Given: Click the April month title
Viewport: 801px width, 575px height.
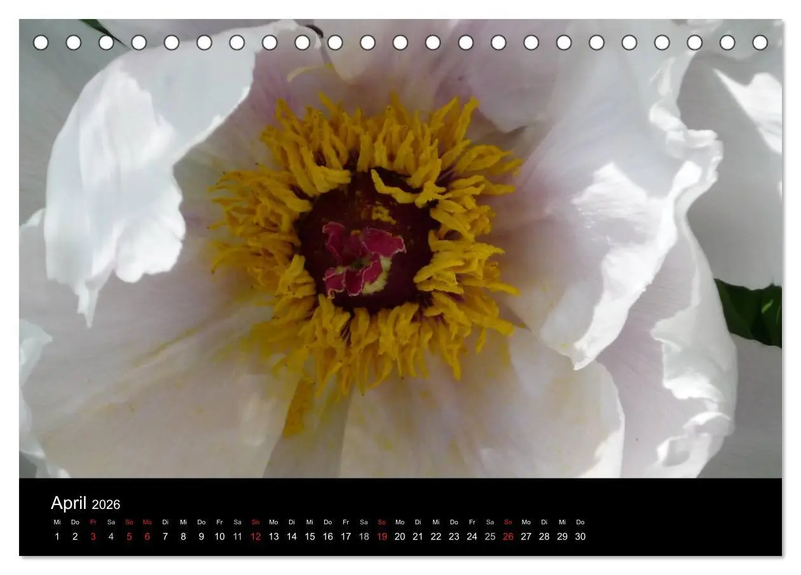Looking at the screenshot, I should click(x=69, y=503).
